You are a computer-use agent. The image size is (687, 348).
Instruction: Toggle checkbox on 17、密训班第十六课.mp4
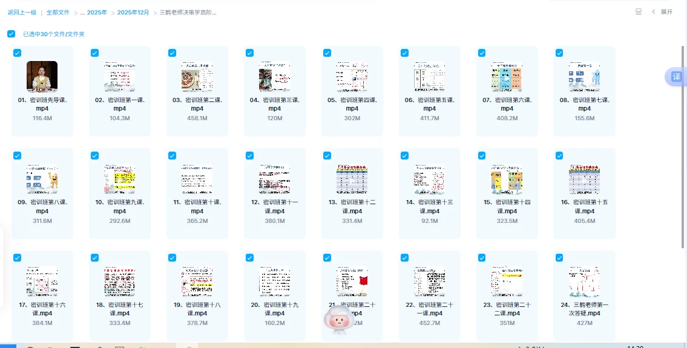click(x=17, y=258)
